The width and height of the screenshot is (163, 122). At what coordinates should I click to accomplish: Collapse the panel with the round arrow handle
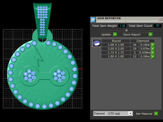(126, 30)
